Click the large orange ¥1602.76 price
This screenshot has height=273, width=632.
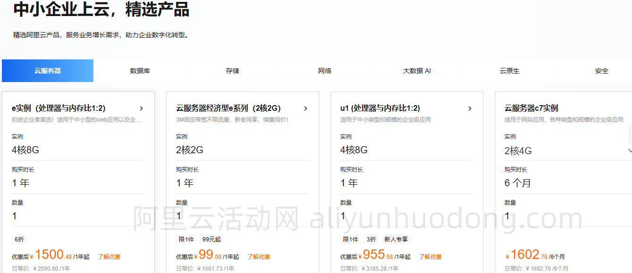point(526,255)
